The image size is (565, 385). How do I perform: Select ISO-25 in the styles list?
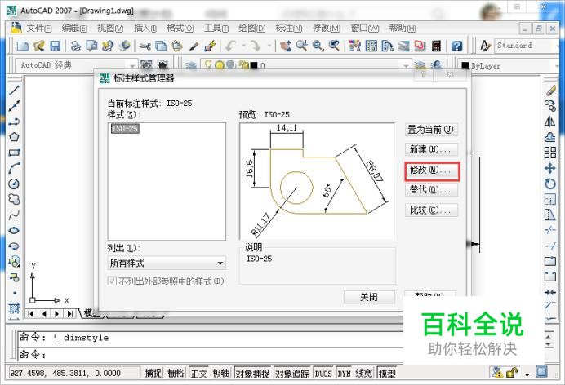[x=125, y=128]
